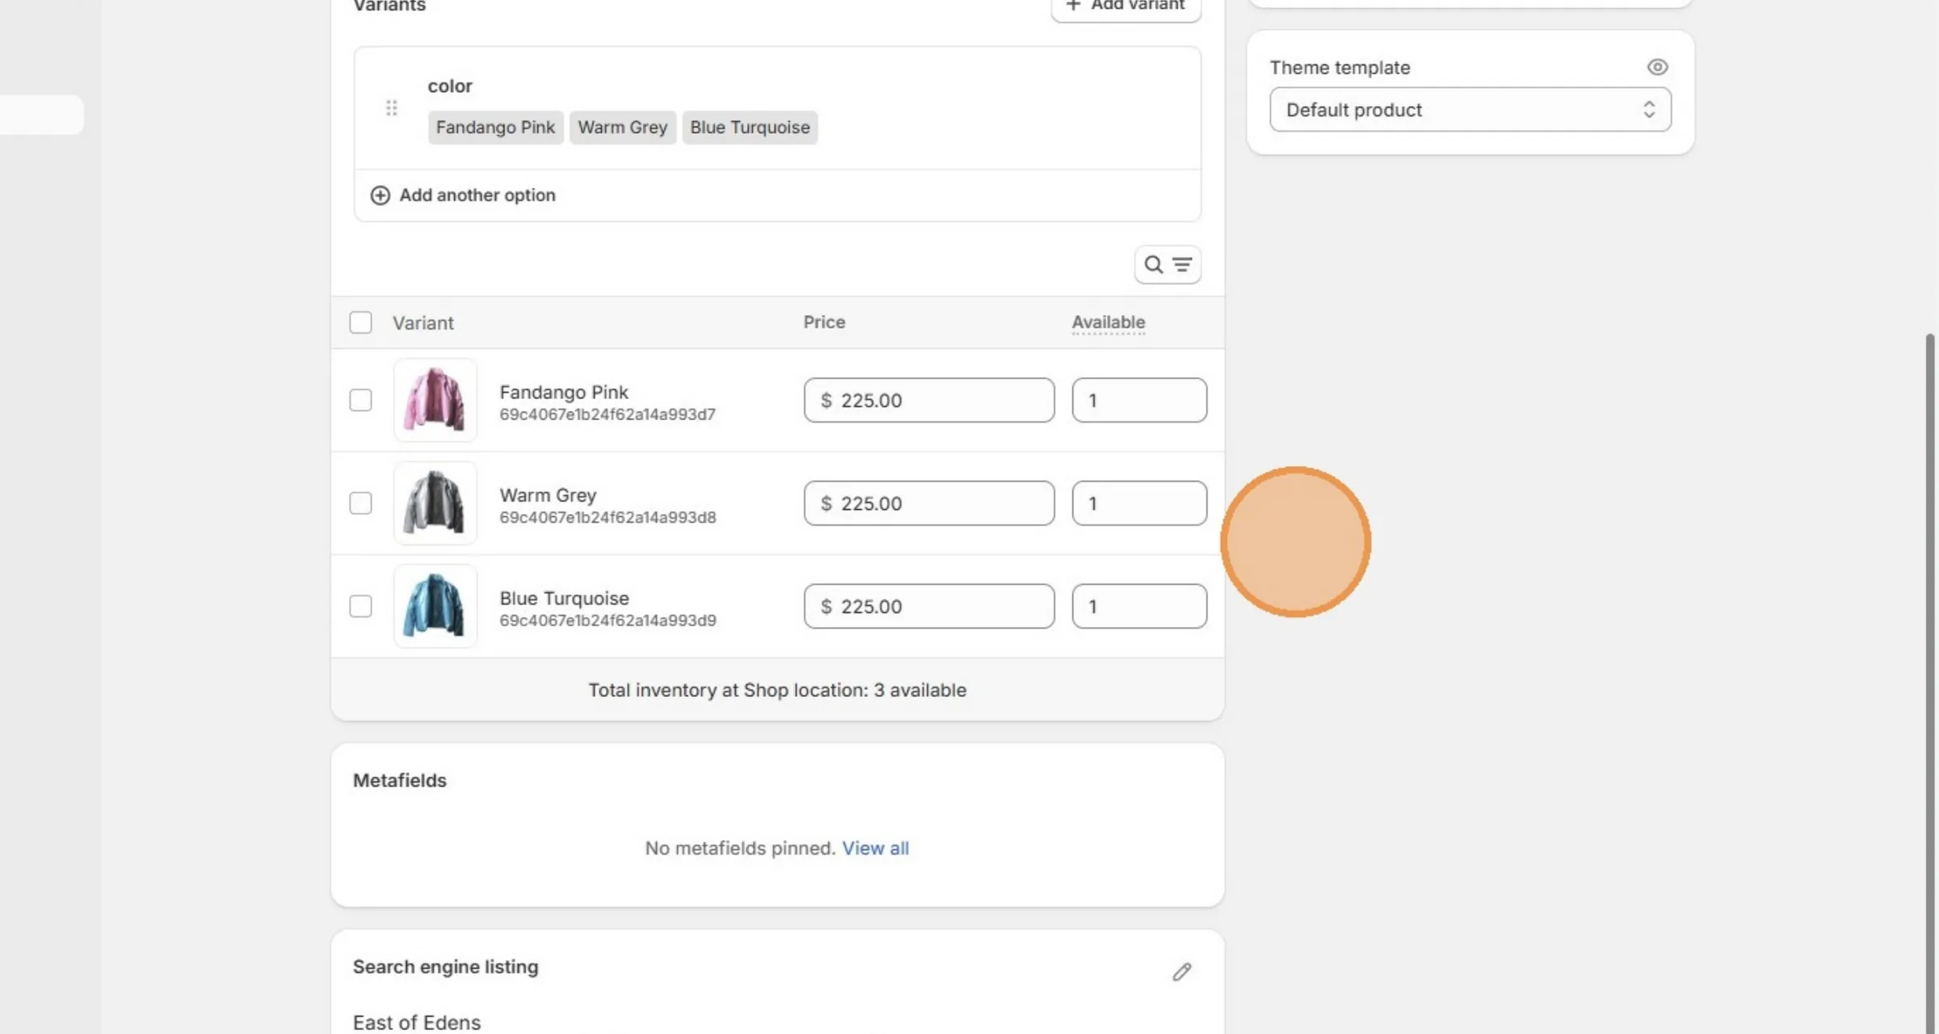The height and width of the screenshot is (1034, 1939).
Task: Click the plus icon for Add another option
Action: [380, 195]
